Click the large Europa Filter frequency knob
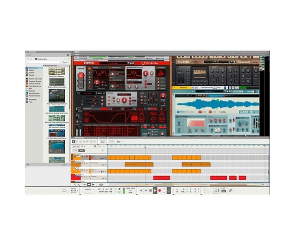This screenshot has height=245, width=295. [x=124, y=100]
